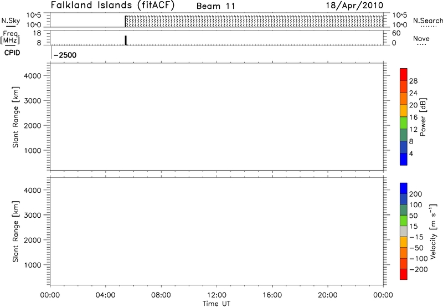Click the 'Nave' legend label

(421, 39)
